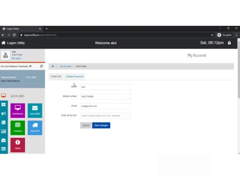Open the Contacts quick link tile
The height and width of the screenshot is (180, 240).
pyautogui.click(x=18, y=128)
